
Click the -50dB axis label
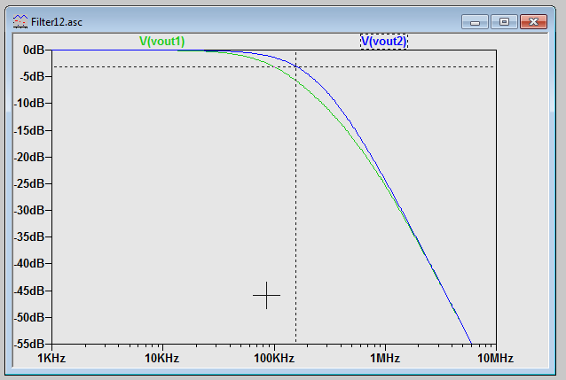29,317
